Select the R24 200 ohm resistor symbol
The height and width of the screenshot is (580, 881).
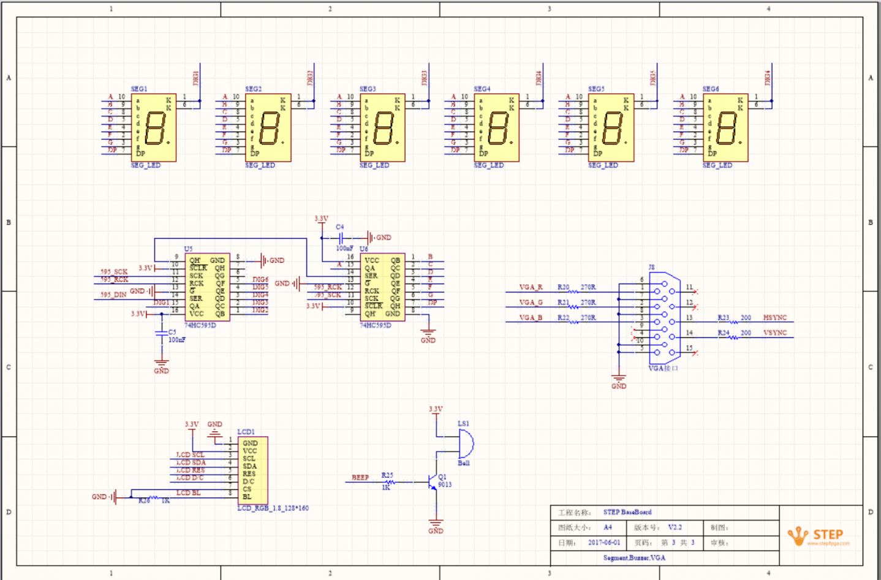click(733, 337)
